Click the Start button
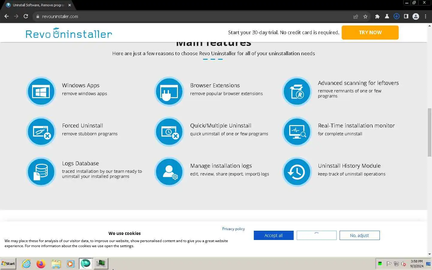Screen dimensions: 432x270 [8, 264]
